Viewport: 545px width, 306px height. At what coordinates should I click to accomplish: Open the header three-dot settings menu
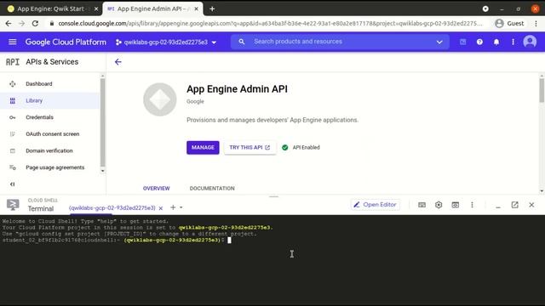(513, 42)
